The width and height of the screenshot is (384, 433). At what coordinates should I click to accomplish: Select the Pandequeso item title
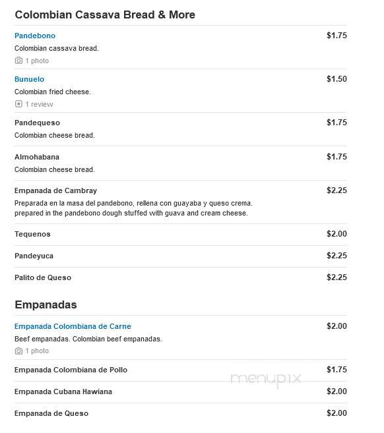(x=38, y=123)
